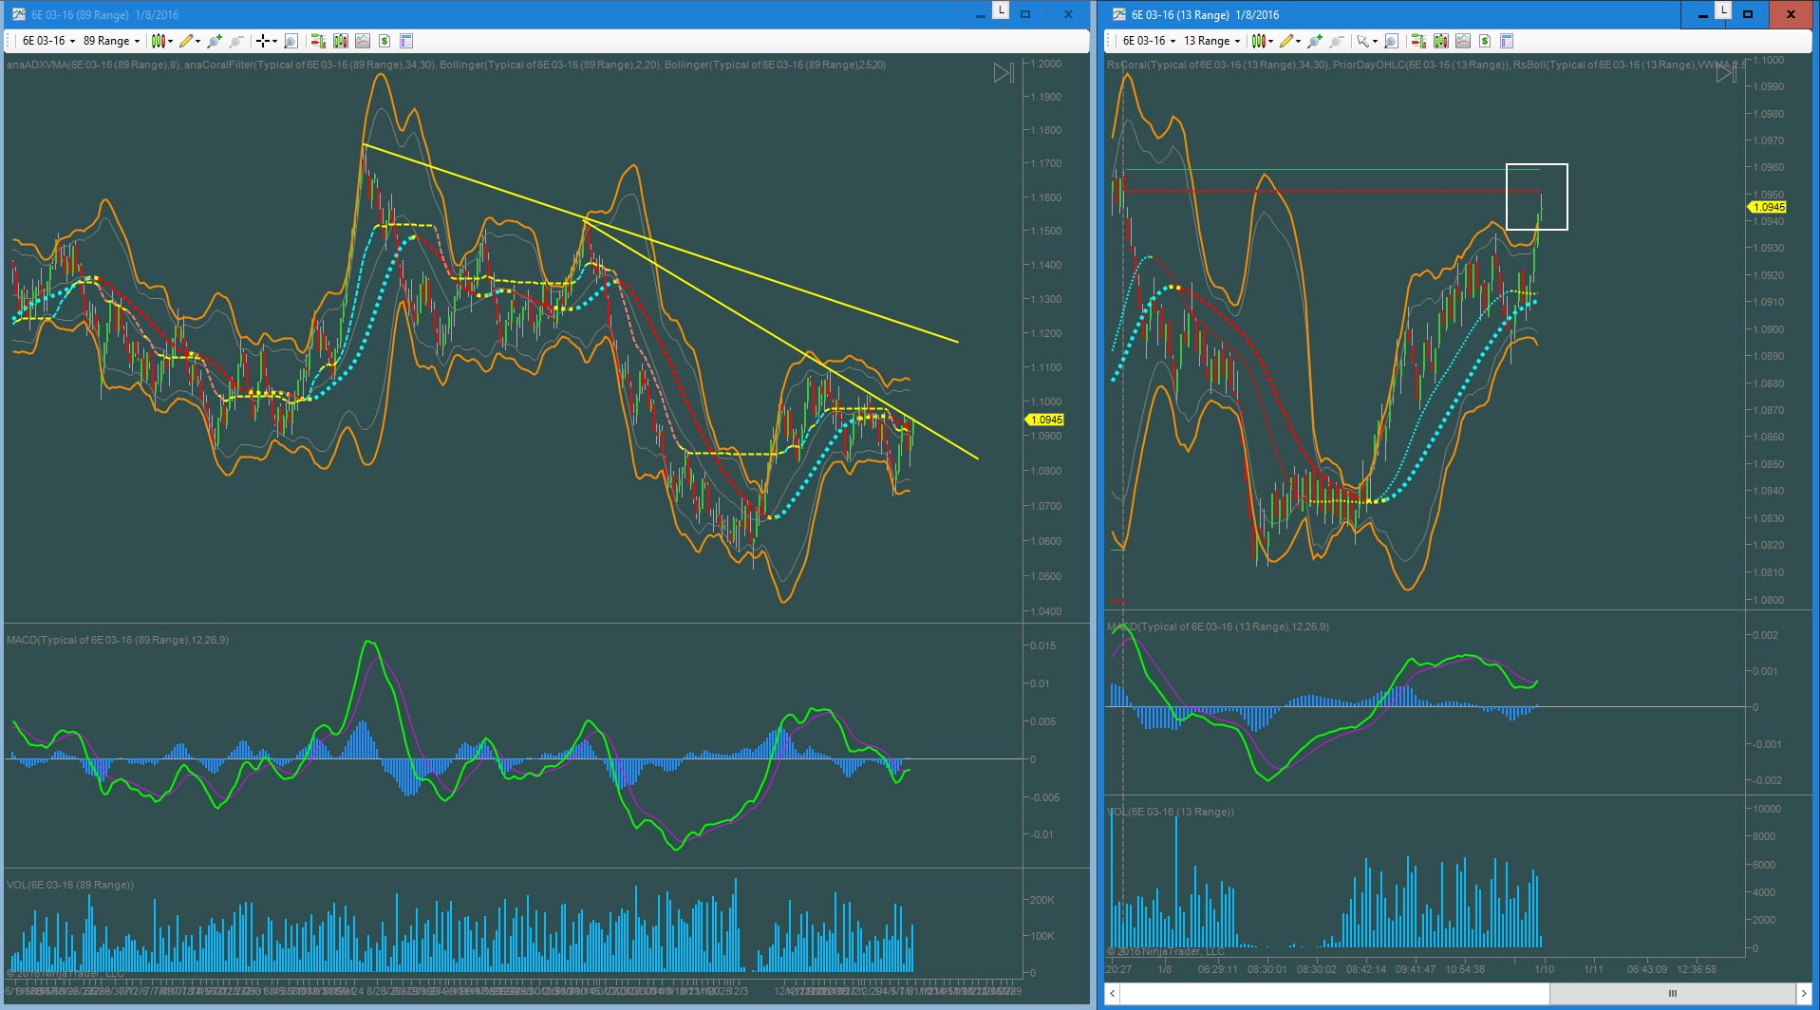The image size is (1820, 1010).
Task: Maximize the 89 Range chart window
Action: [1025, 14]
